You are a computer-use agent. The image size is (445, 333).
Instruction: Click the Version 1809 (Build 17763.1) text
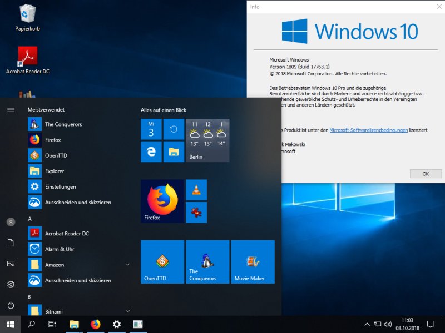click(299, 67)
